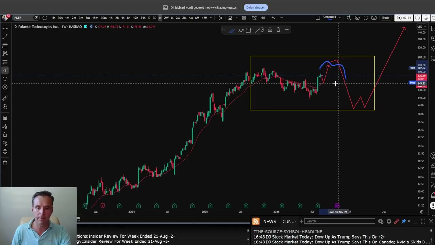435x245 pixels.
Task: Stop recording at the 02:51 timer button
Action: point(404,18)
